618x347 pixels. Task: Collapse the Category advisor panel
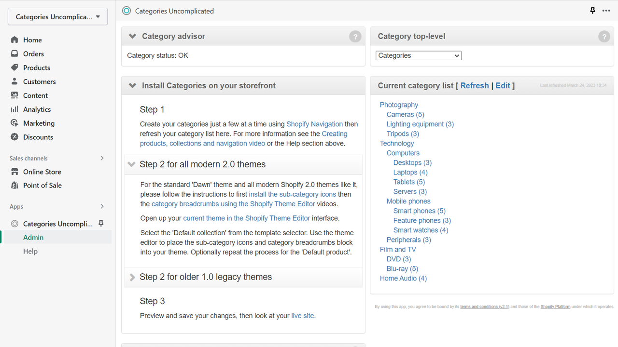[x=132, y=36]
